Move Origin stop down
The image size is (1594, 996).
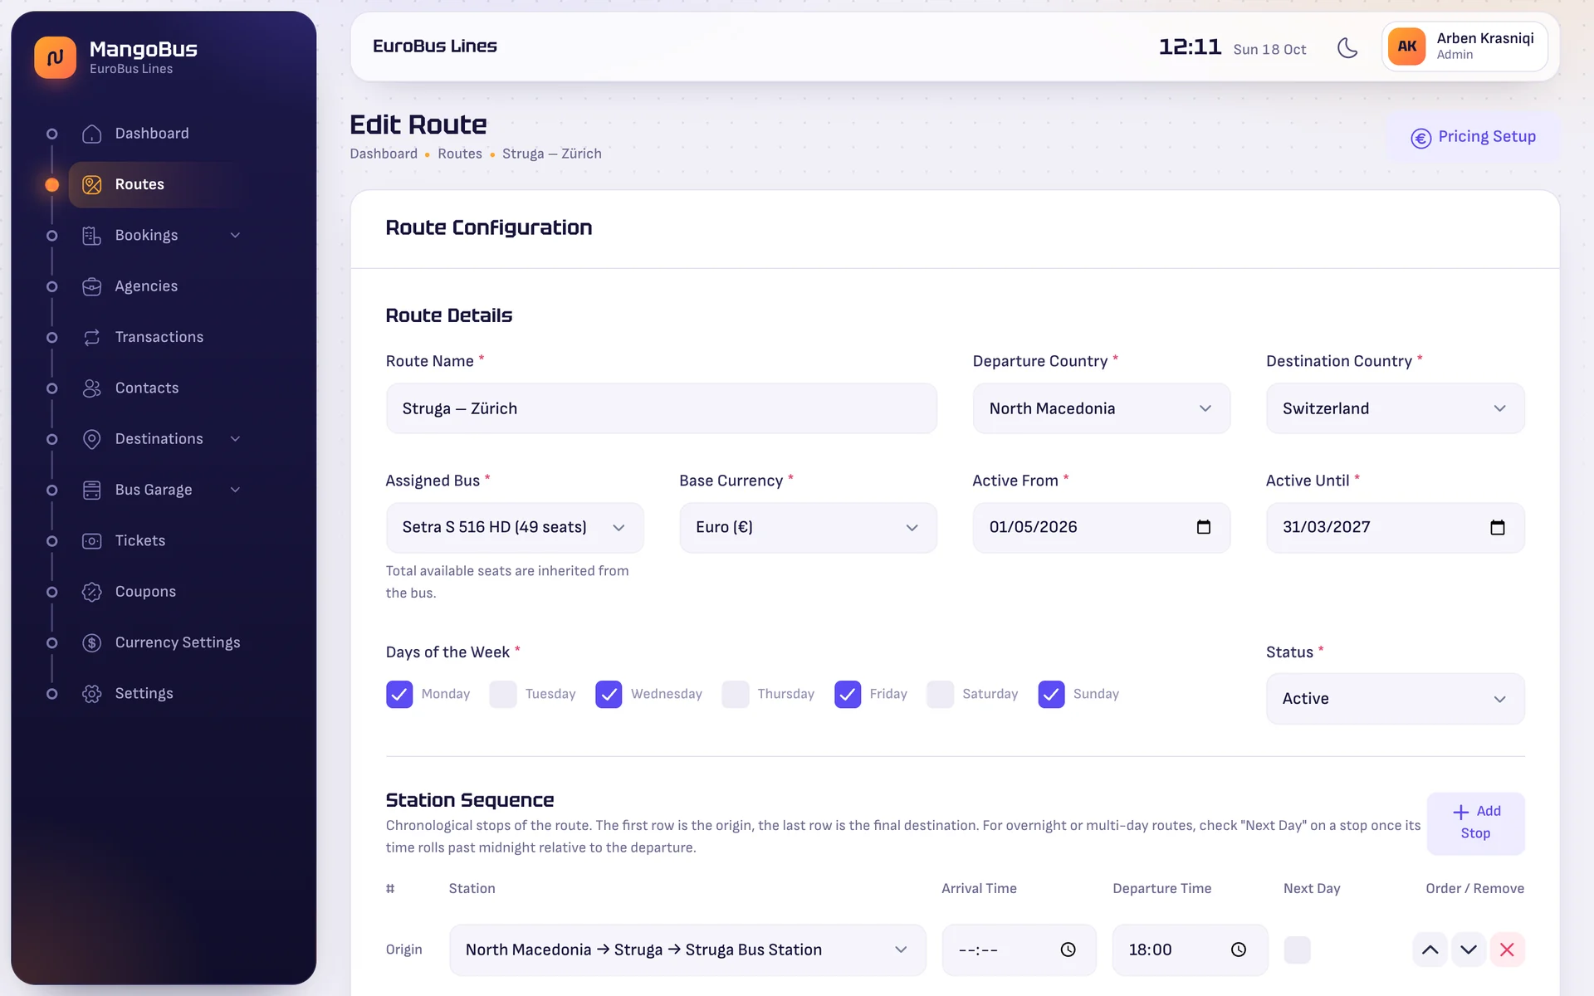(x=1468, y=950)
